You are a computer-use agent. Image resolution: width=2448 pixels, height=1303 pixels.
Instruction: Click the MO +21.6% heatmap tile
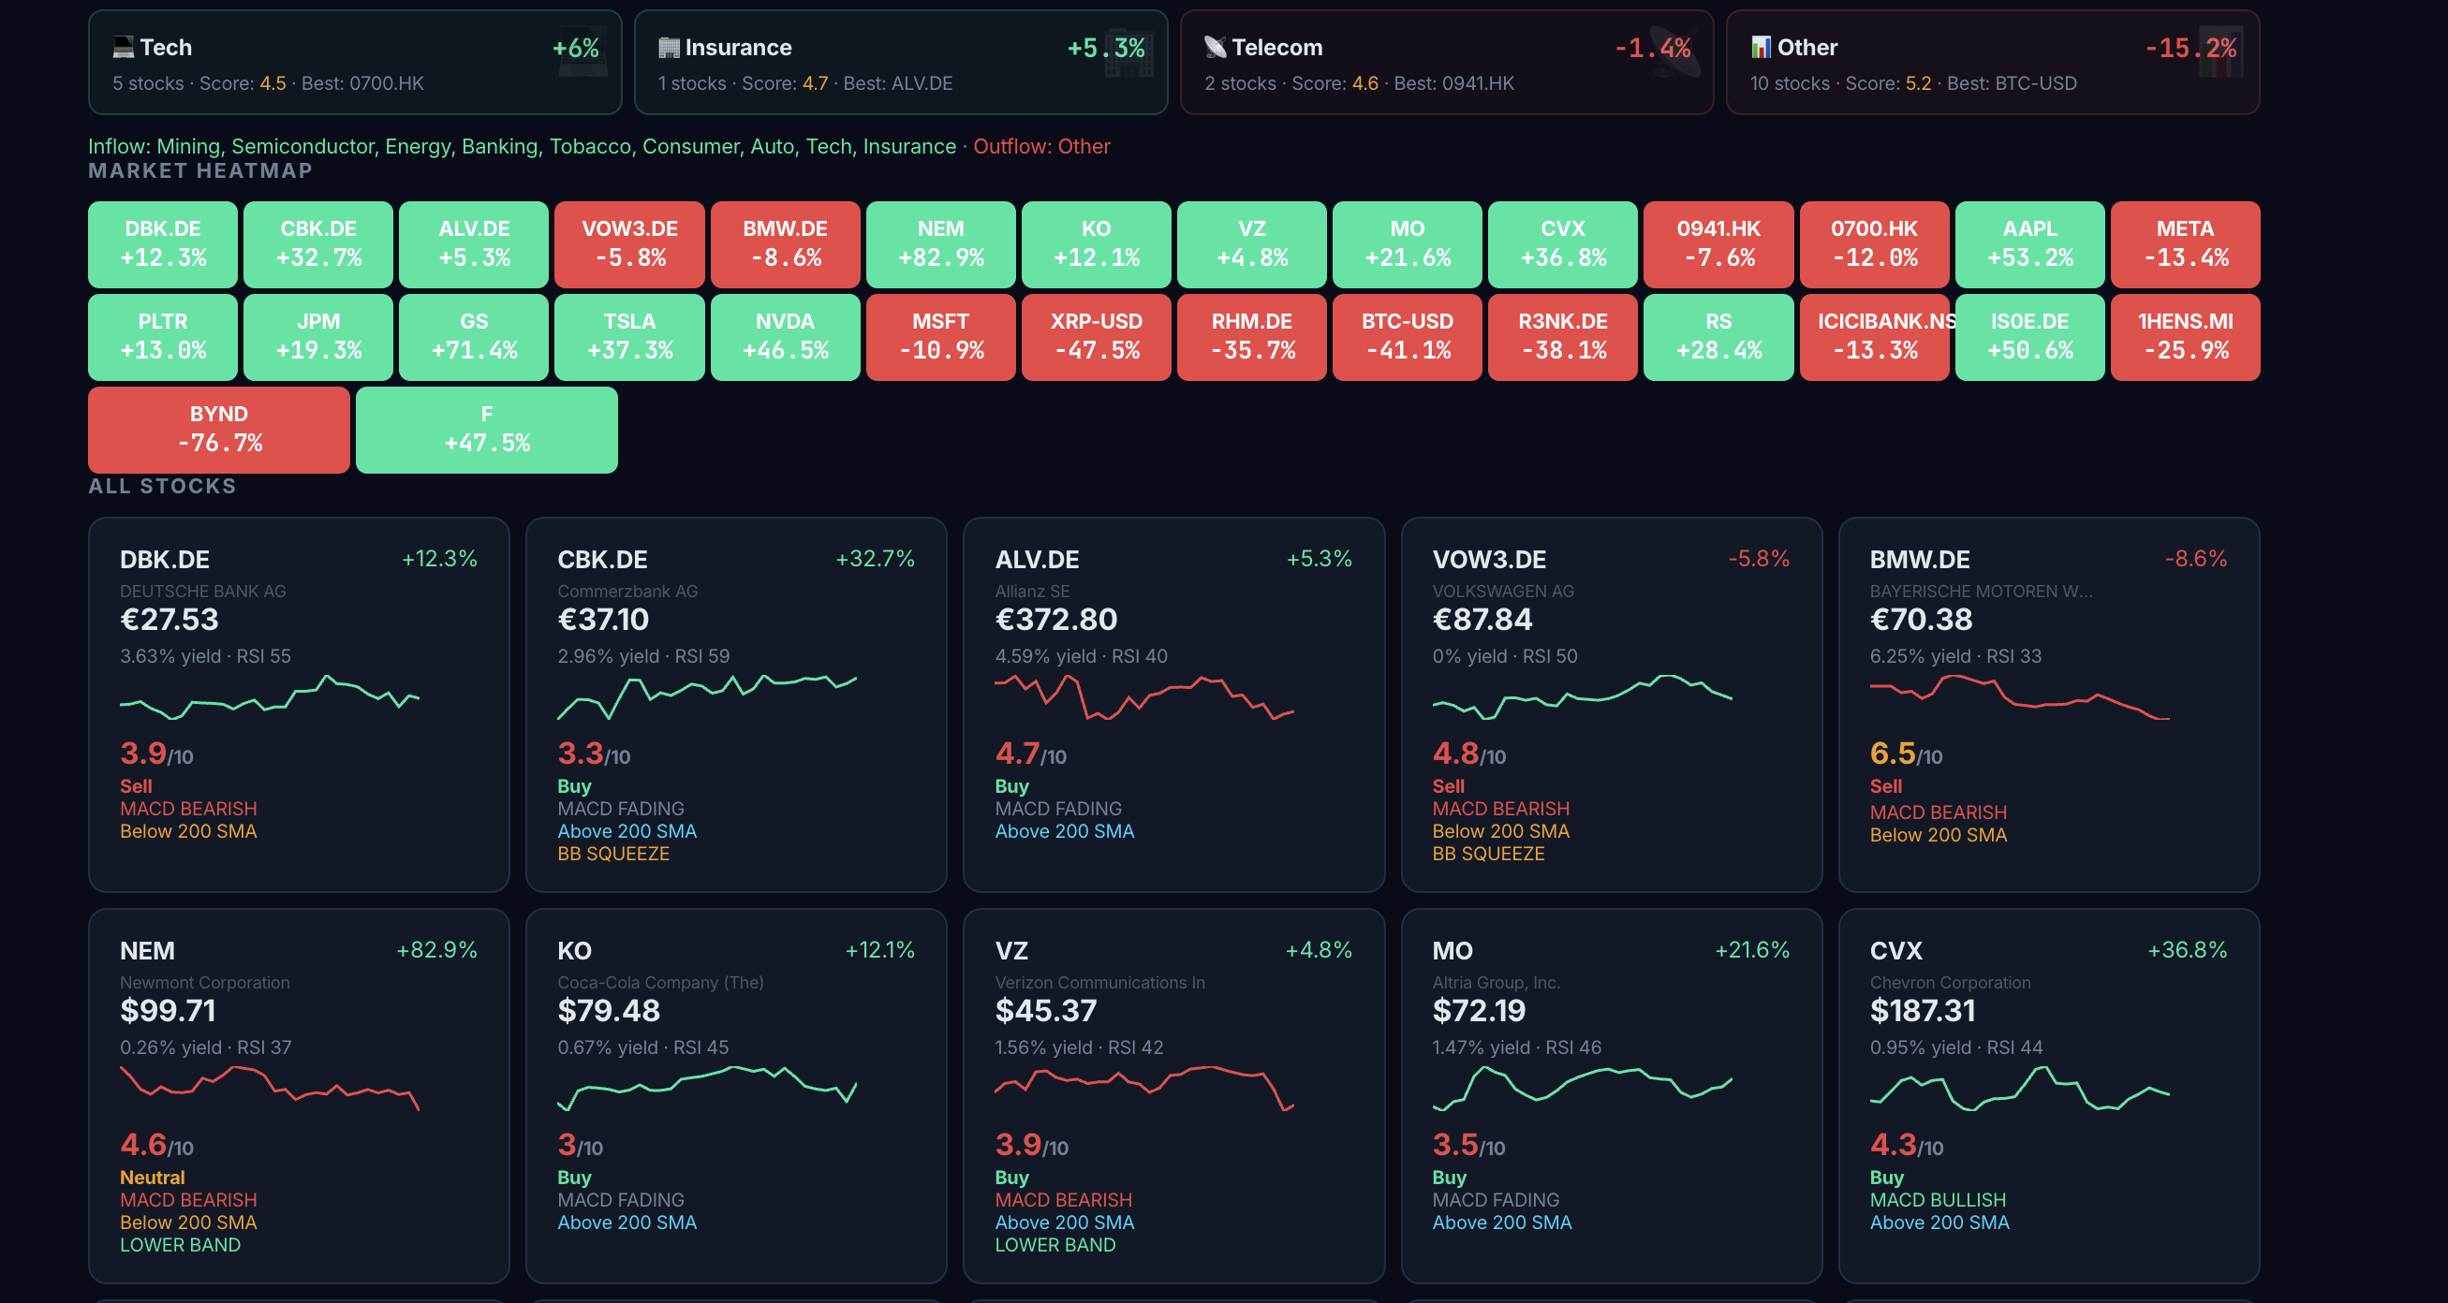click(1408, 244)
